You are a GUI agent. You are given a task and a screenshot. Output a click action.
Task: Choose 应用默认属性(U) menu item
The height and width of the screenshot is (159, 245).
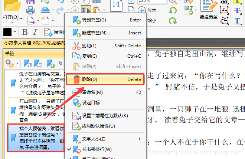tap(105, 126)
